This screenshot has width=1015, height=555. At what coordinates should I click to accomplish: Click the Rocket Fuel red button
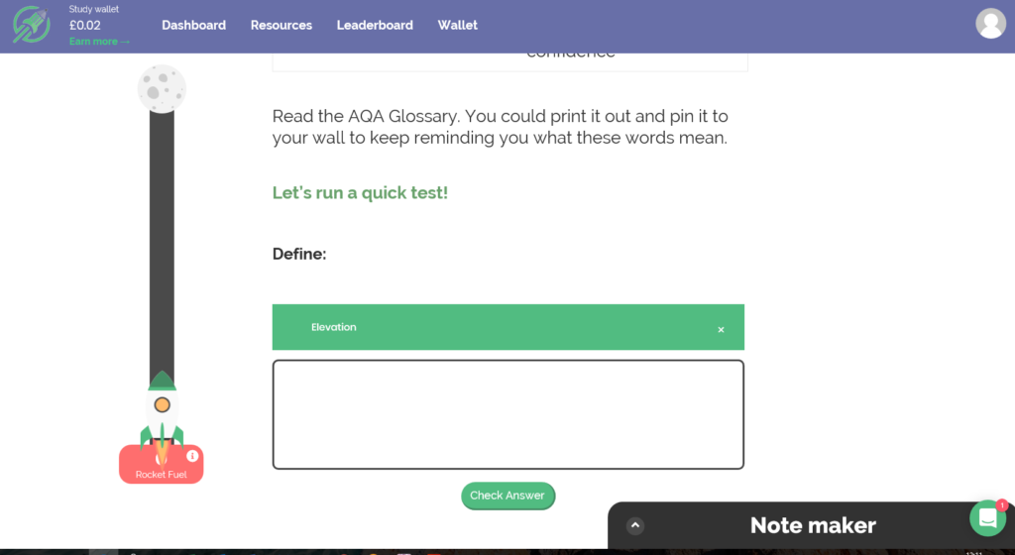[162, 465]
